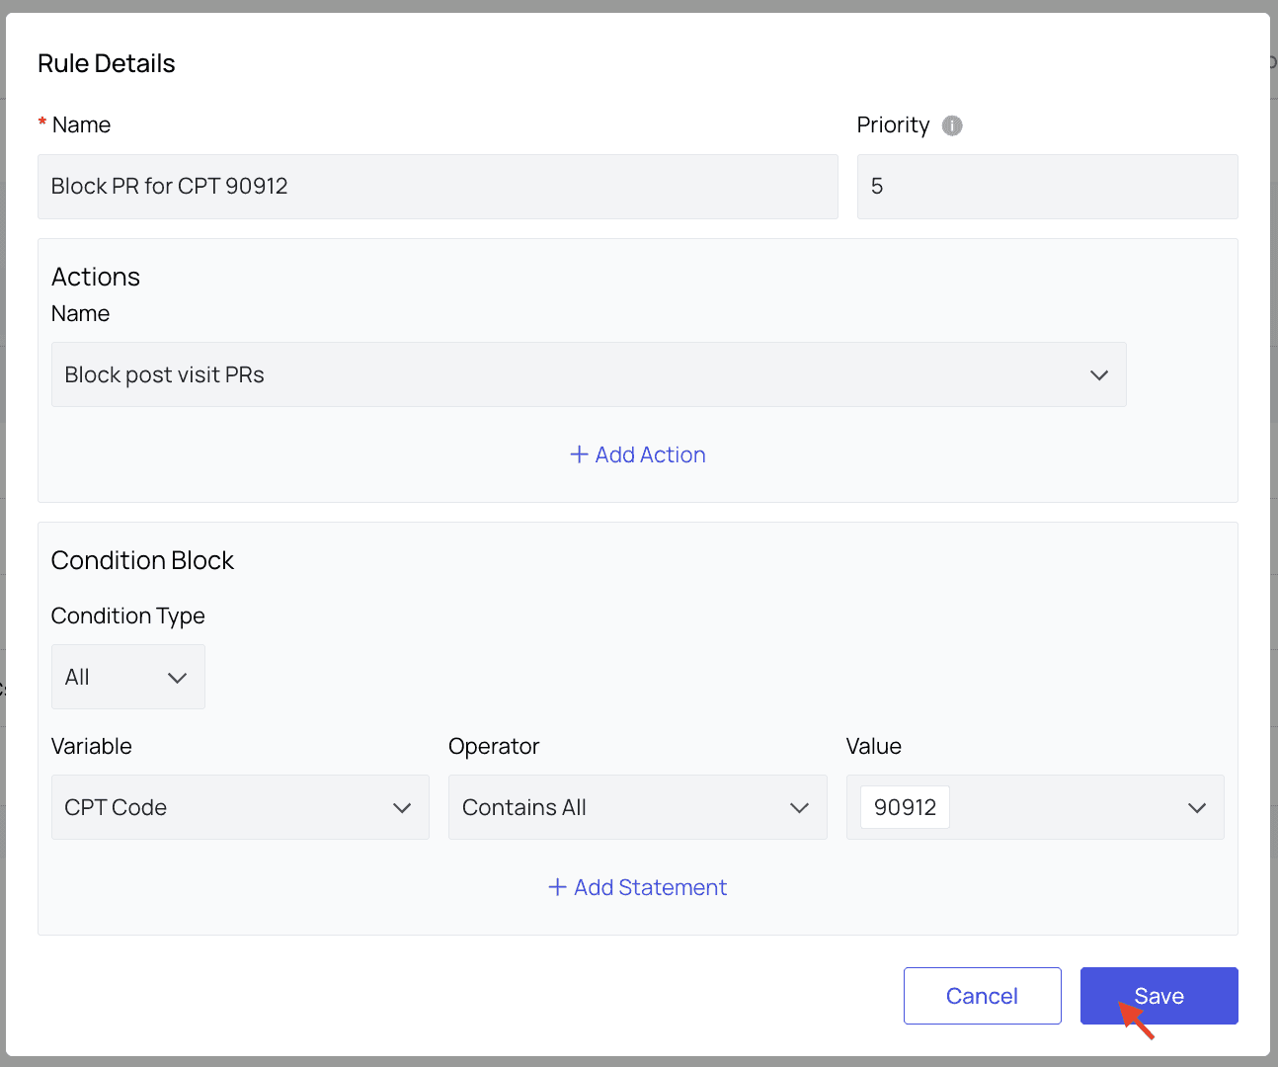
Task: Click the chevron on the Block post visit PRs field
Action: click(1099, 375)
